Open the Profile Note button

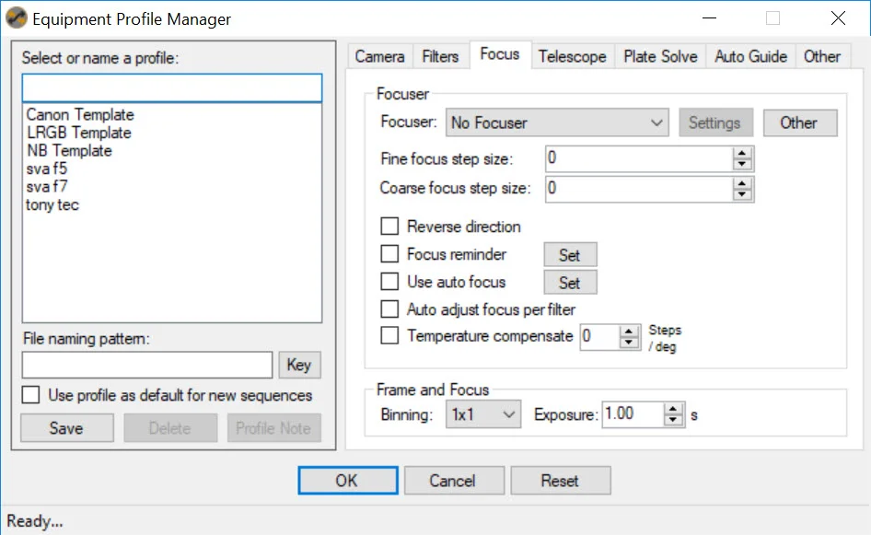(x=273, y=428)
